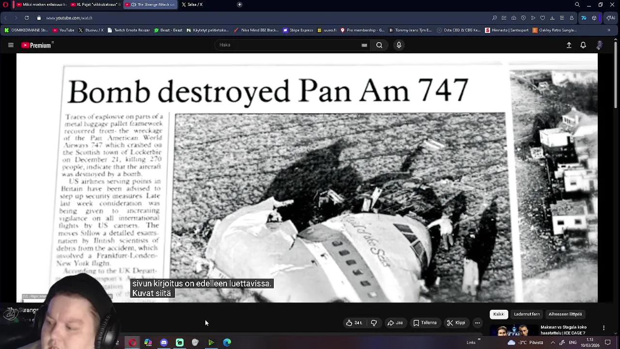Select 'The Strange Attack' tab
620x349 pixels.
[x=150, y=4]
